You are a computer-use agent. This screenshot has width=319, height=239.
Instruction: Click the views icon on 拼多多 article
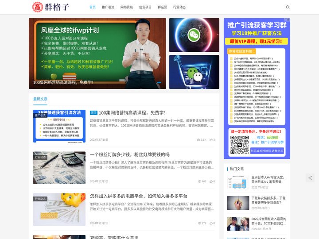coord(199,223)
